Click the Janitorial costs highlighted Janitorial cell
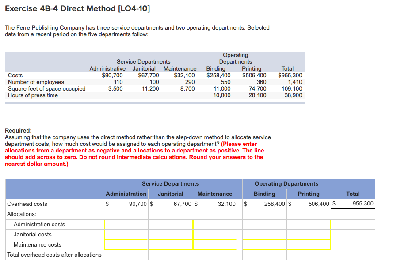Screen dimensions: 397x274 170,235
